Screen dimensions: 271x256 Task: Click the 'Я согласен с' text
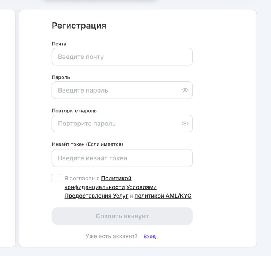(x=82, y=179)
